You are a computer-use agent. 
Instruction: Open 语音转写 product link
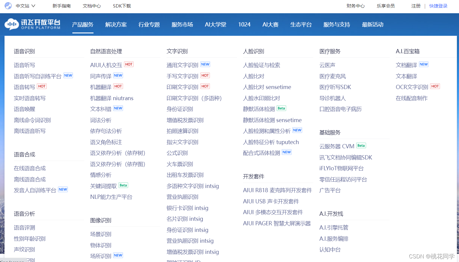point(24,87)
